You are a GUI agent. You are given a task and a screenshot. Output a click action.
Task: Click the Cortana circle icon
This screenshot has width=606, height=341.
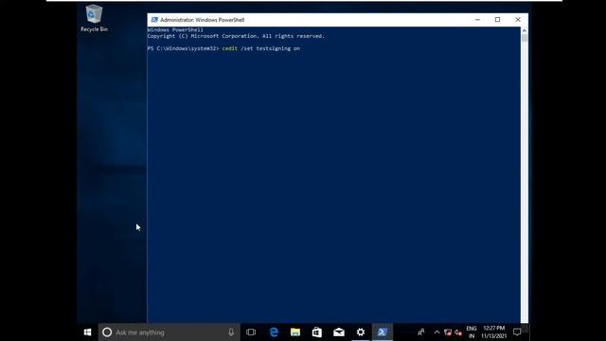coord(107,332)
